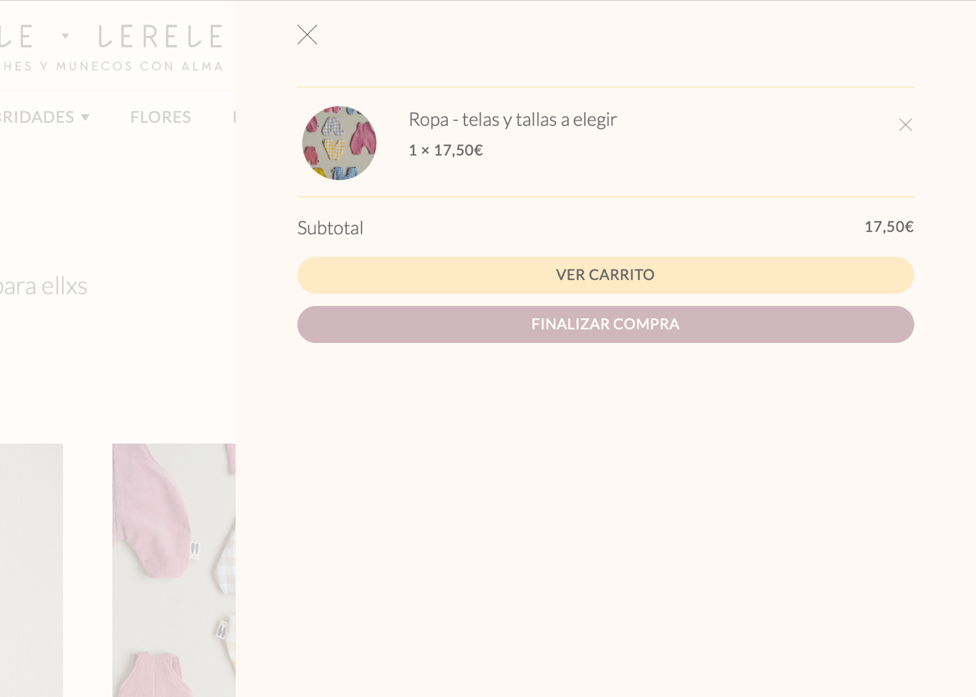Click the LERELE logo text
This screenshot has width=976, height=697.
pyautogui.click(x=160, y=37)
